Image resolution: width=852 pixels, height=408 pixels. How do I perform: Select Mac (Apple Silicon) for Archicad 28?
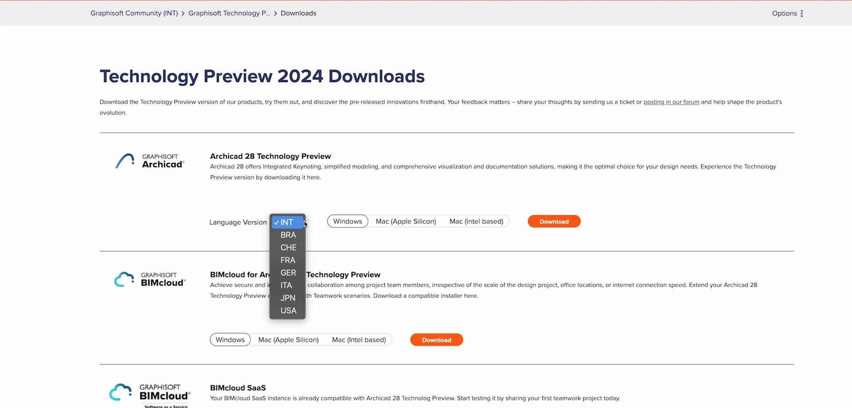(x=406, y=221)
